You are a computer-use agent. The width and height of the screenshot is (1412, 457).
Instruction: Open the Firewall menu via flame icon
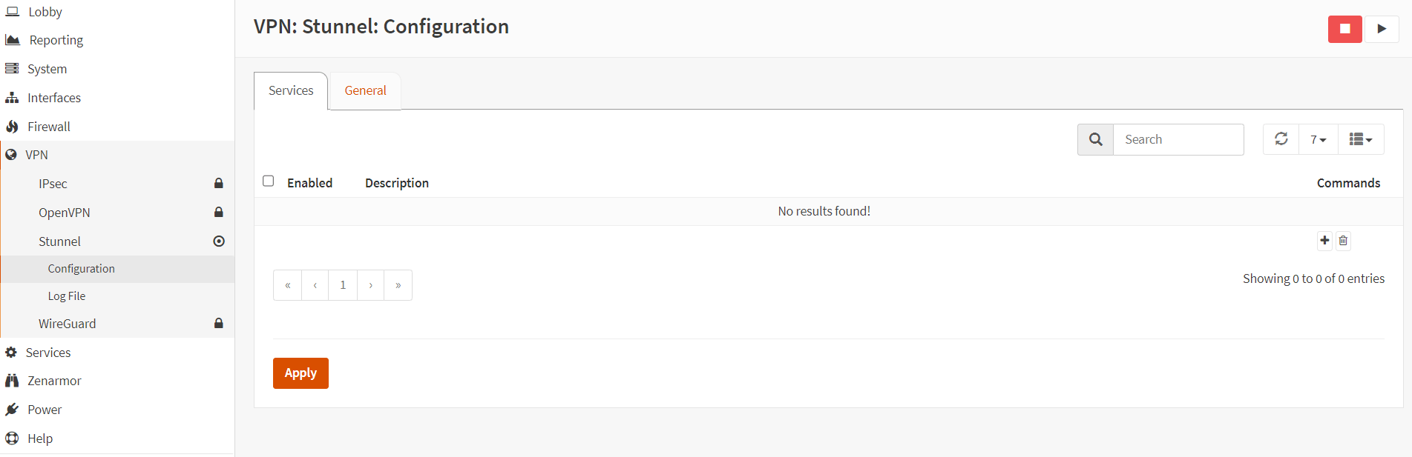point(12,127)
